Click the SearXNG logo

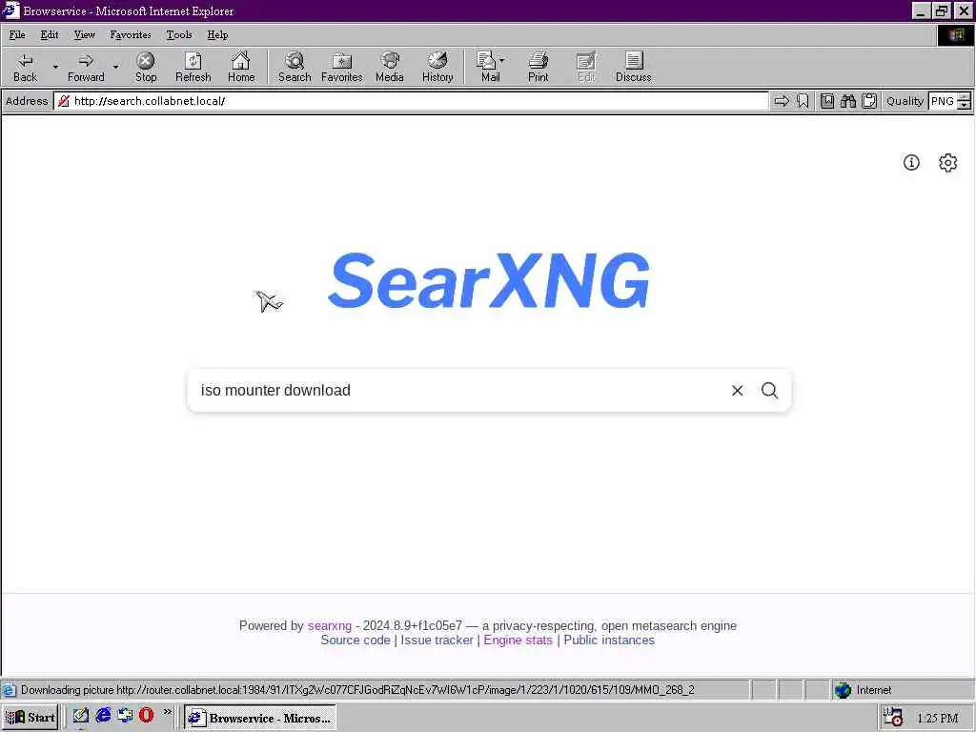pyautogui.click(x=489, y=281)
